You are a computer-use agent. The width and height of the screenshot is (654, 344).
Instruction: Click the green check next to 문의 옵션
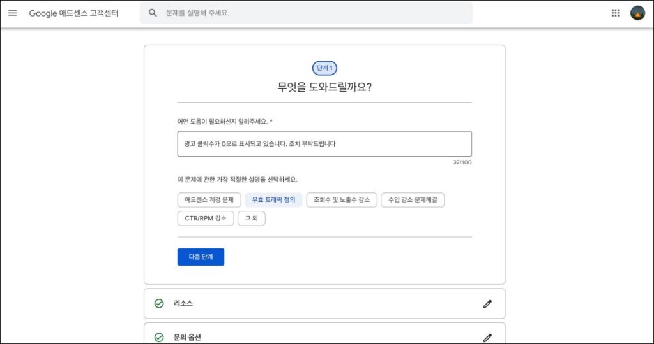pyautogui.click(x=159, y=338)
